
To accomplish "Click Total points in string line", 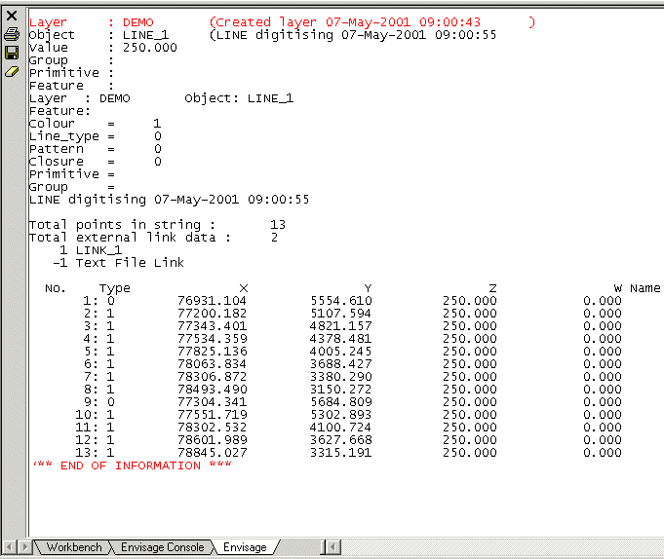I will (157, 225).
